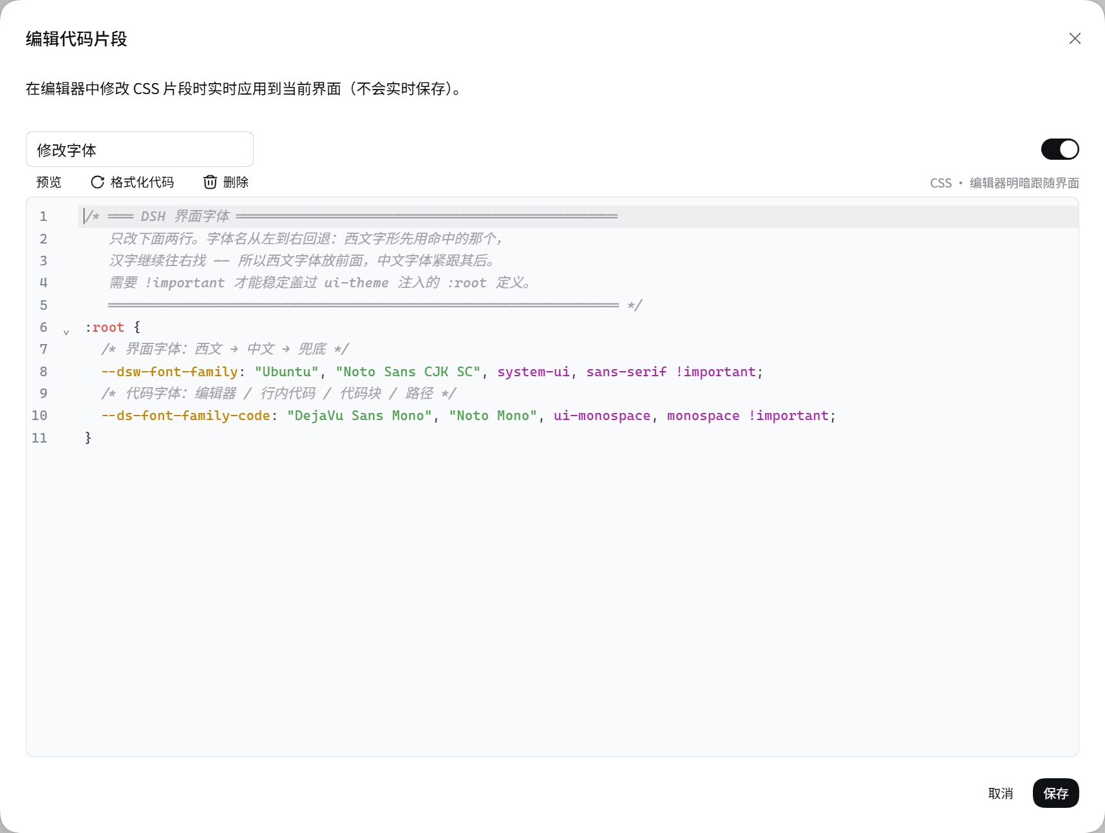Image resolution: width=1105 pixels, height=833 pixels.
Task: Click the sans-serif keyword on line 8
Action: pos(627,372)
